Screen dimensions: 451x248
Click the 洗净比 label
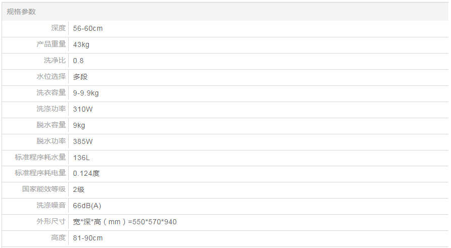(x=55, y=61)
